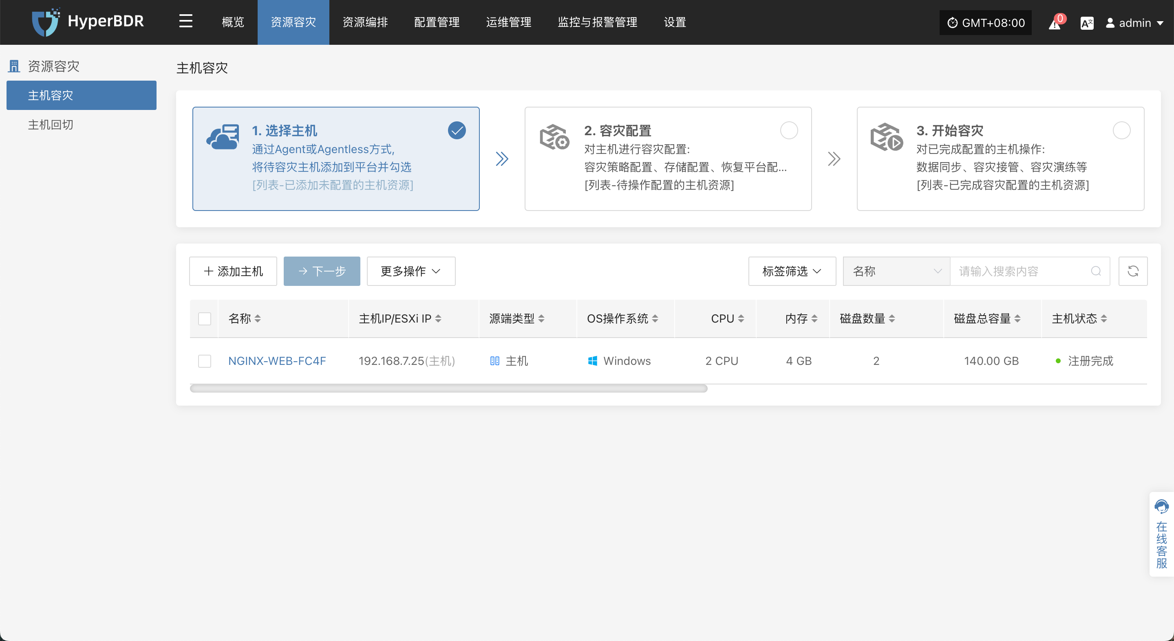Click the admin user avatar icon
Image resolution: width=1174 pixels, height=641 pixels.
pos(1110,23)
